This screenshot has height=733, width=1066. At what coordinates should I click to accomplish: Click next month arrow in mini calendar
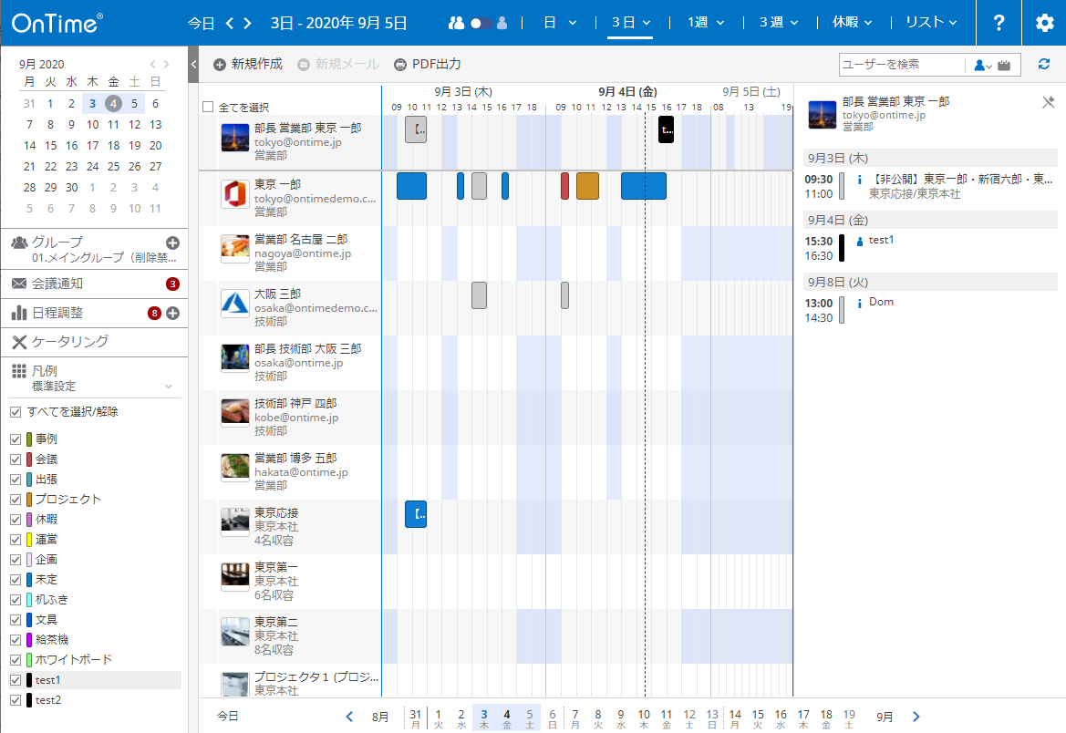[x=166, y=64]
